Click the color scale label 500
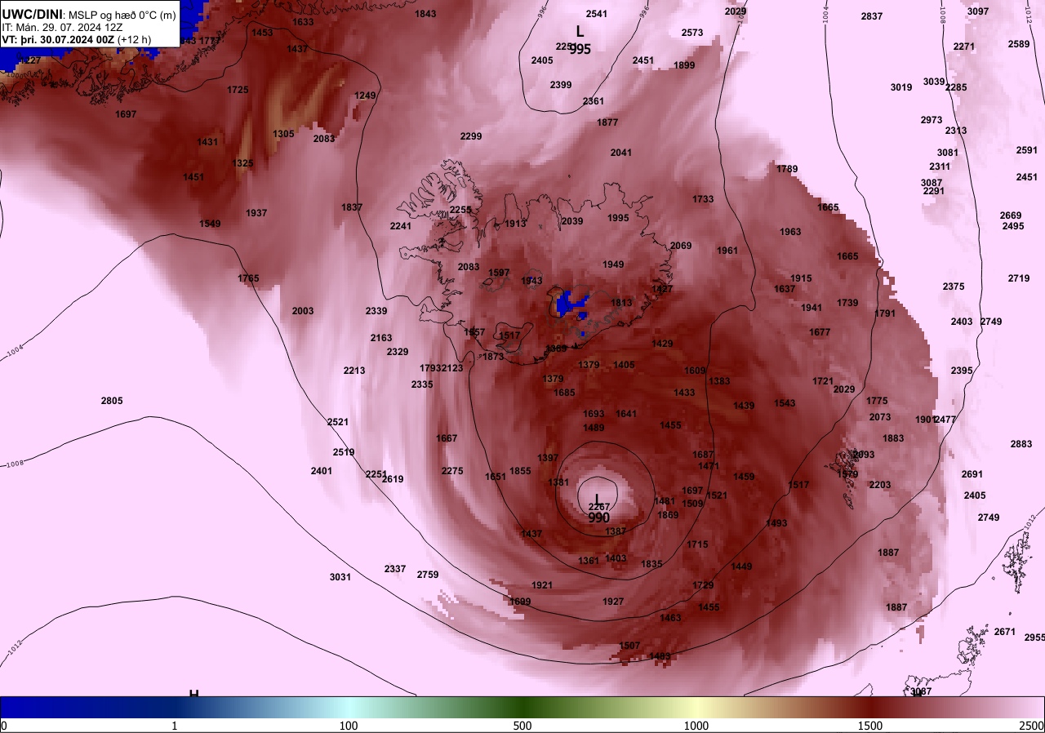This screenshot has width=1045, height=733. (x=522, y=726)
